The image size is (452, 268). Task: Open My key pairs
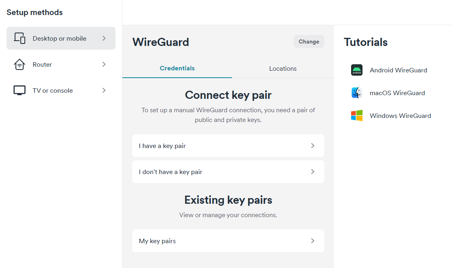click(228, 241)
